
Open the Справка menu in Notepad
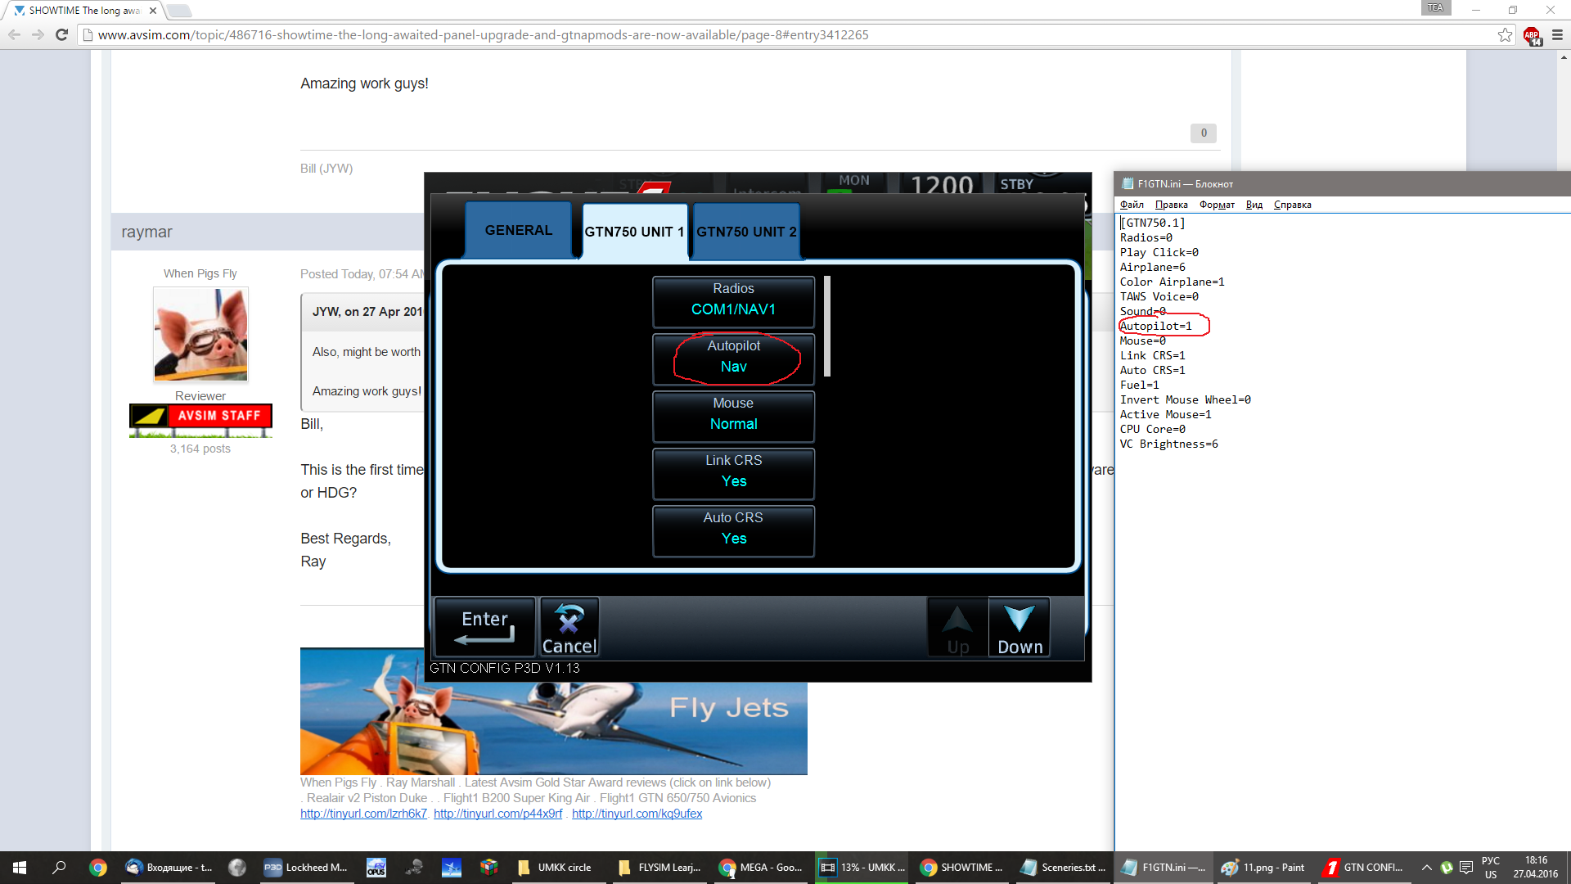(x=1292, y=205)
